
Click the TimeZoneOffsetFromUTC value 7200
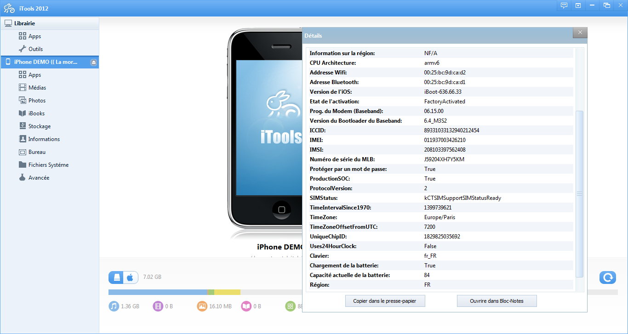point(430,227)
